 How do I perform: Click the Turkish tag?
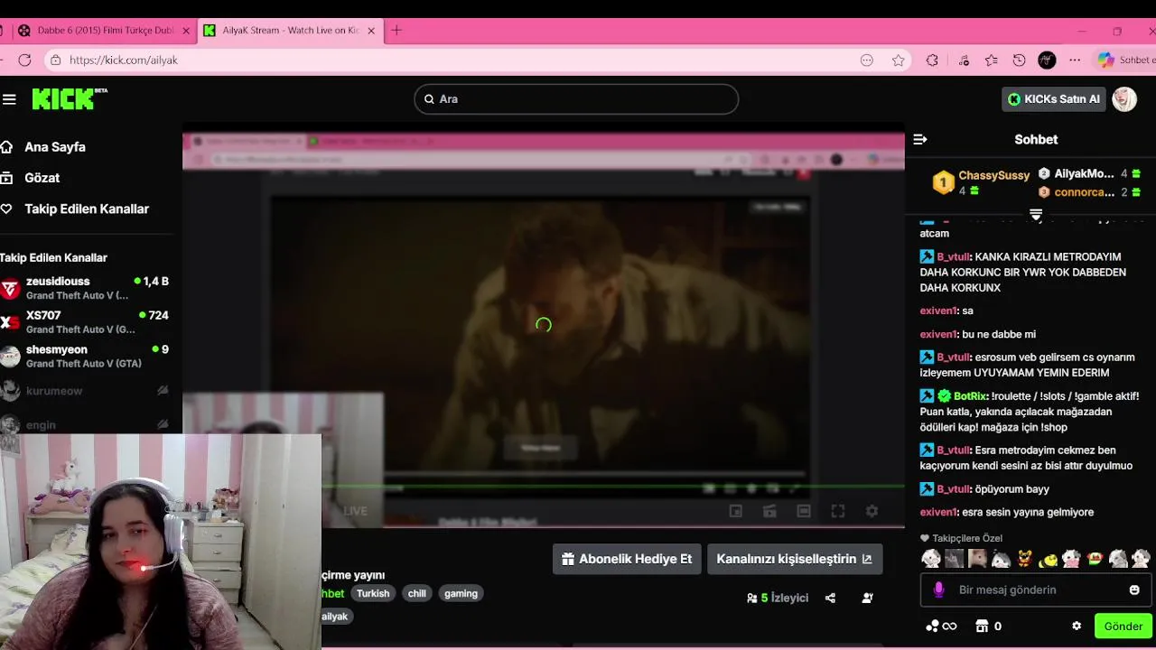tap(373, 593)
